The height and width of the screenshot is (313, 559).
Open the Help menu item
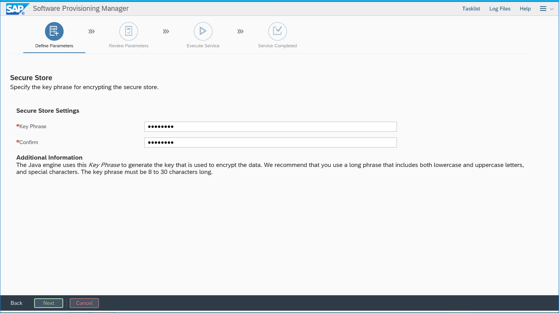point(525,9)
